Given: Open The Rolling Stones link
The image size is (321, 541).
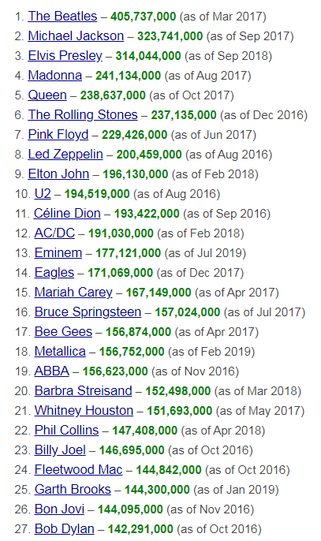Looking at the screenshot, I should 83,114.
